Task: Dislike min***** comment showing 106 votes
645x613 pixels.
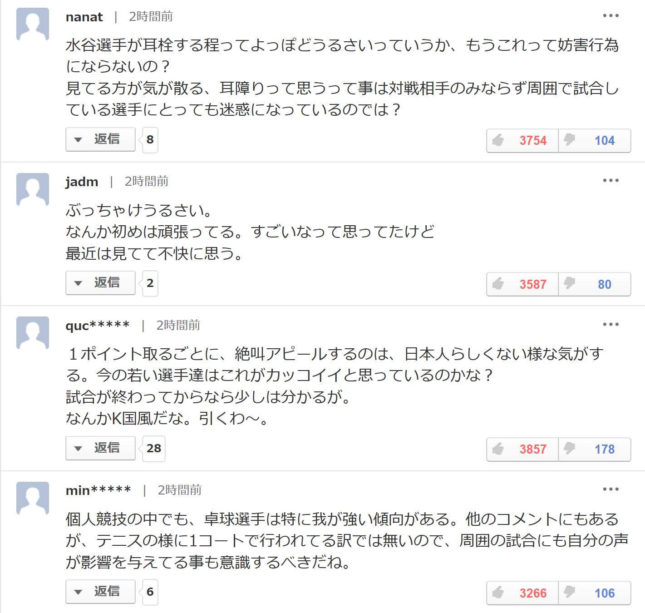Action: coord(594,593)
